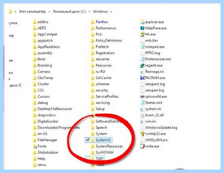Click the mib.bin blank file icon

(143, 41)
